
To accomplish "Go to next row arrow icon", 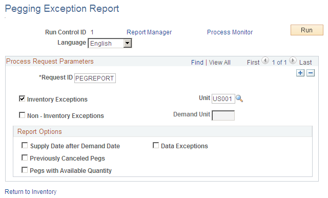I will point(293,61).
